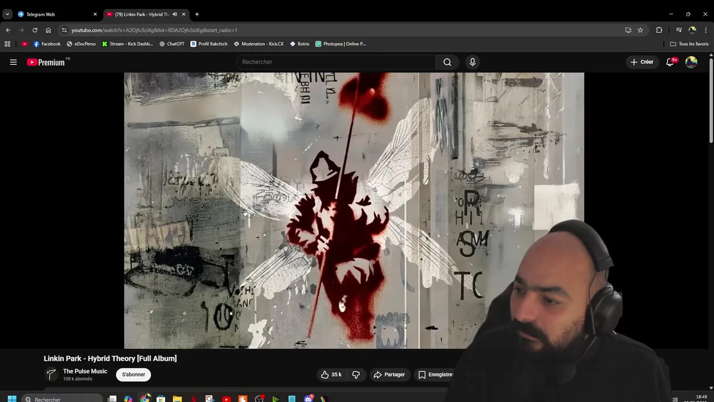Image resolution: width=714 pixels, height=402 pixels.
Task: Click the Créer button
Action: (x=642, y=62)
